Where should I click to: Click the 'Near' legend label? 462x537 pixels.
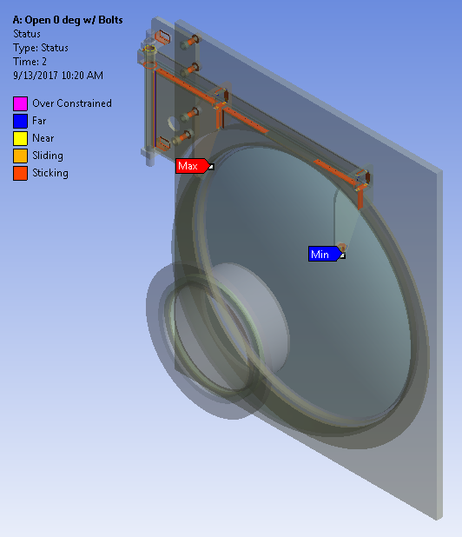tap(43, 138)
